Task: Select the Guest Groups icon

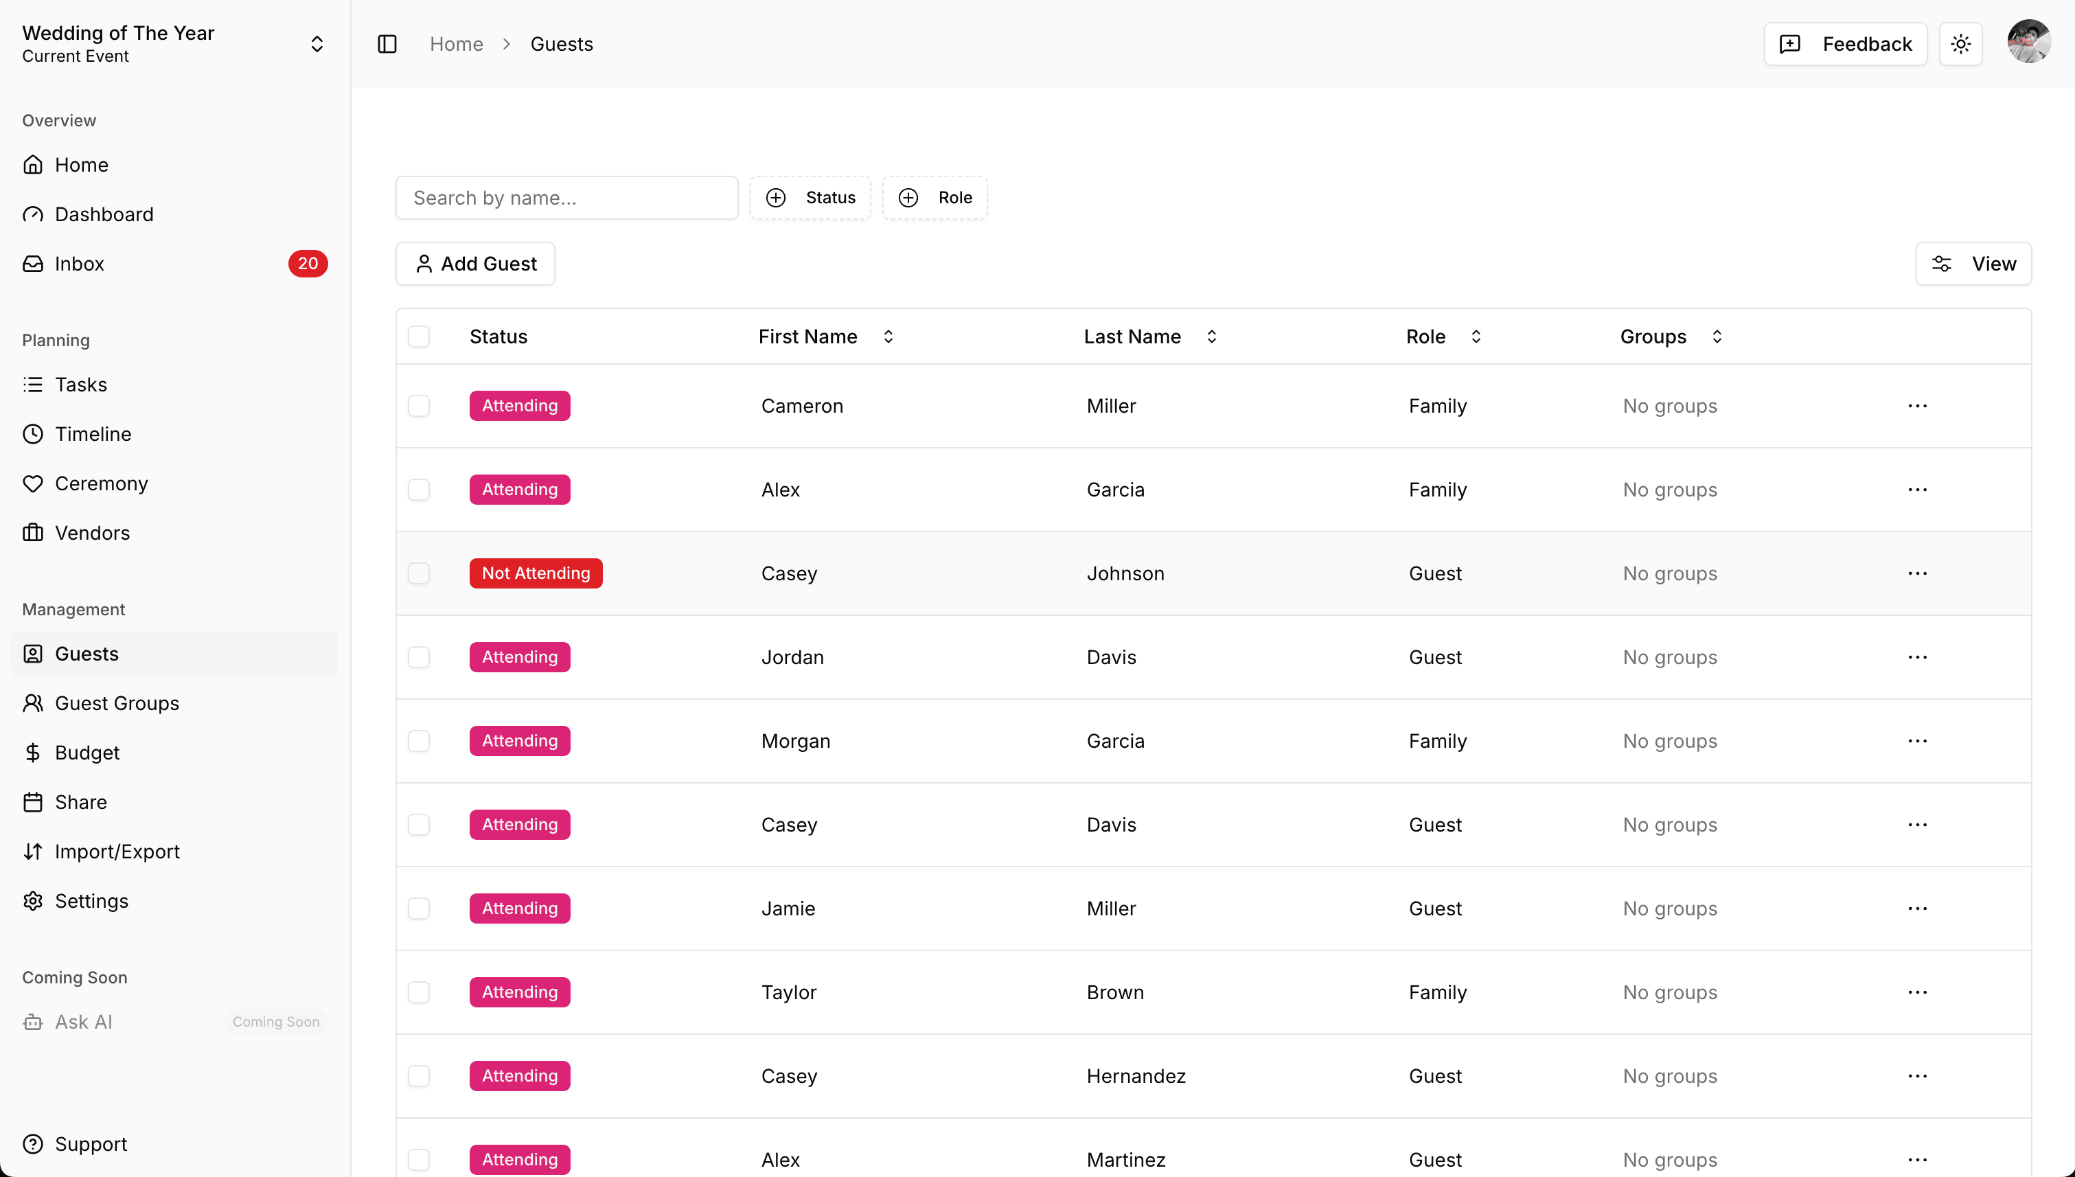Action: click(x=32, y=702)
